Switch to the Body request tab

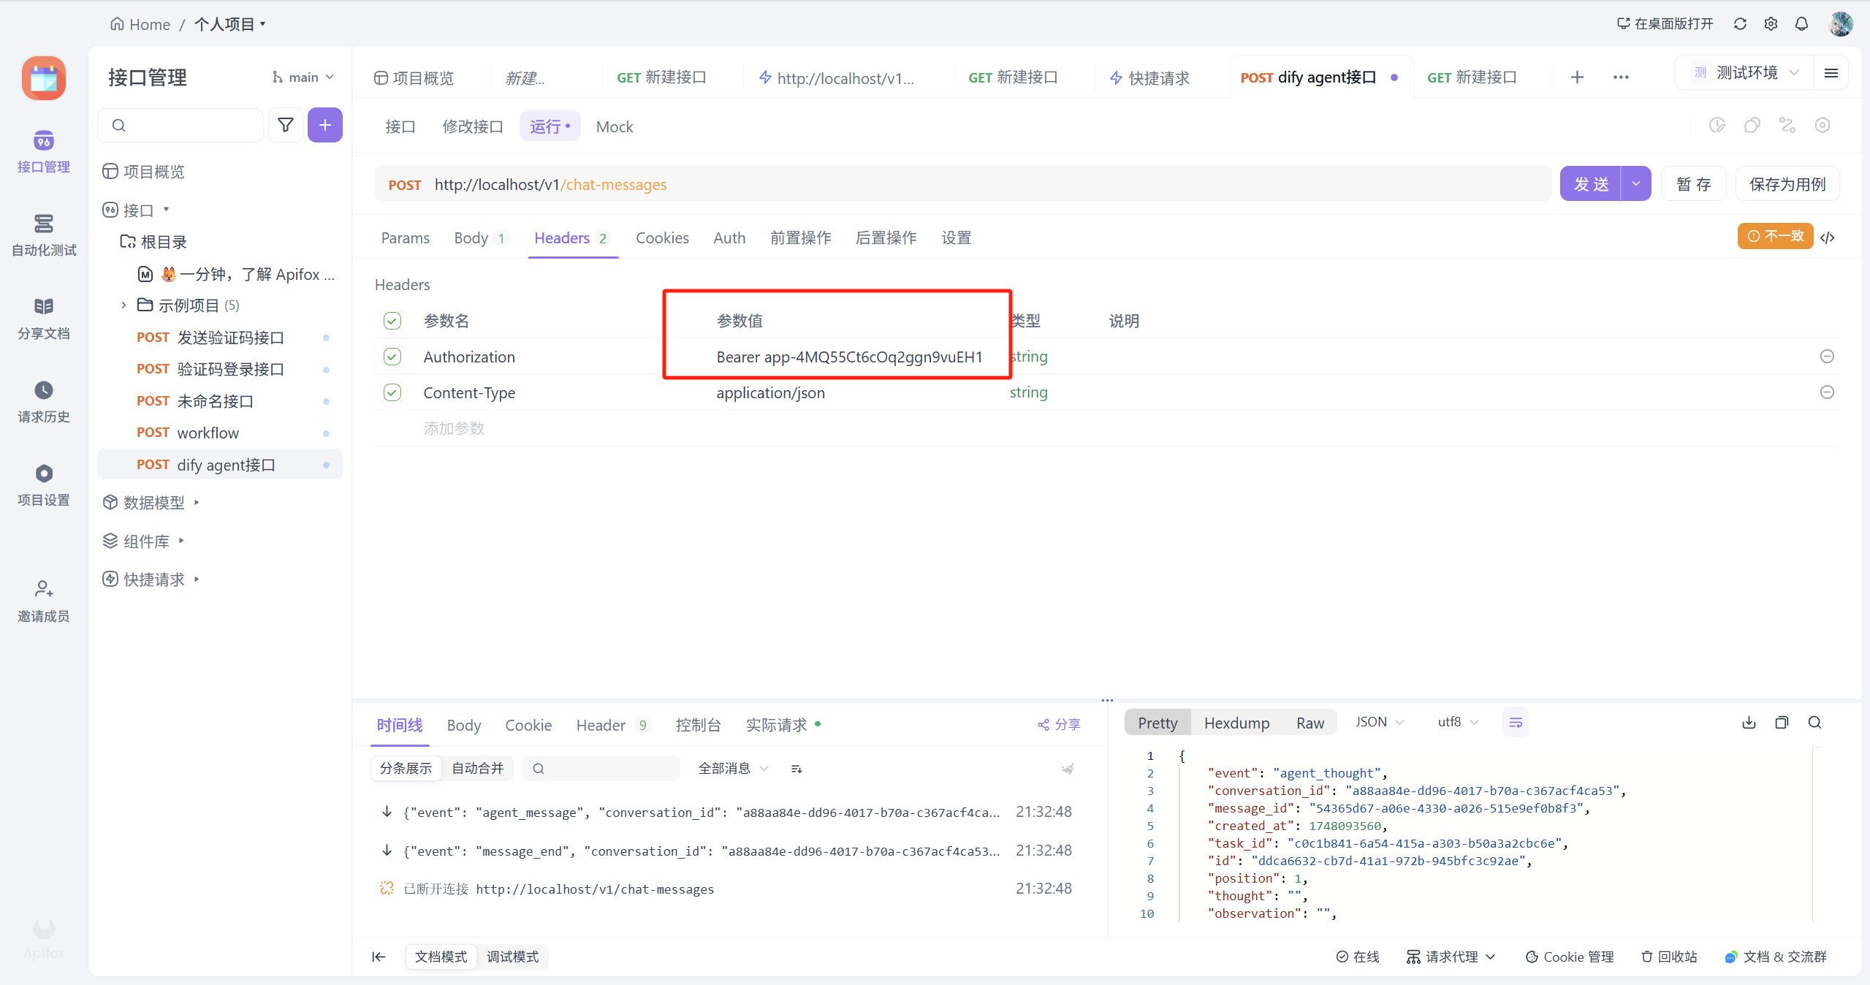471,238
